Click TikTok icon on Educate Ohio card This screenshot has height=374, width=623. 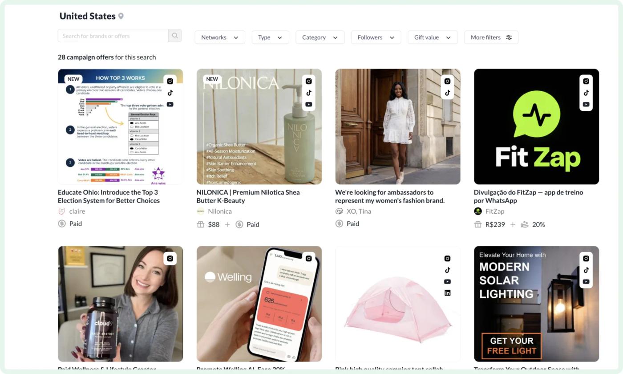pyautogui.click(x=170, y=93)
